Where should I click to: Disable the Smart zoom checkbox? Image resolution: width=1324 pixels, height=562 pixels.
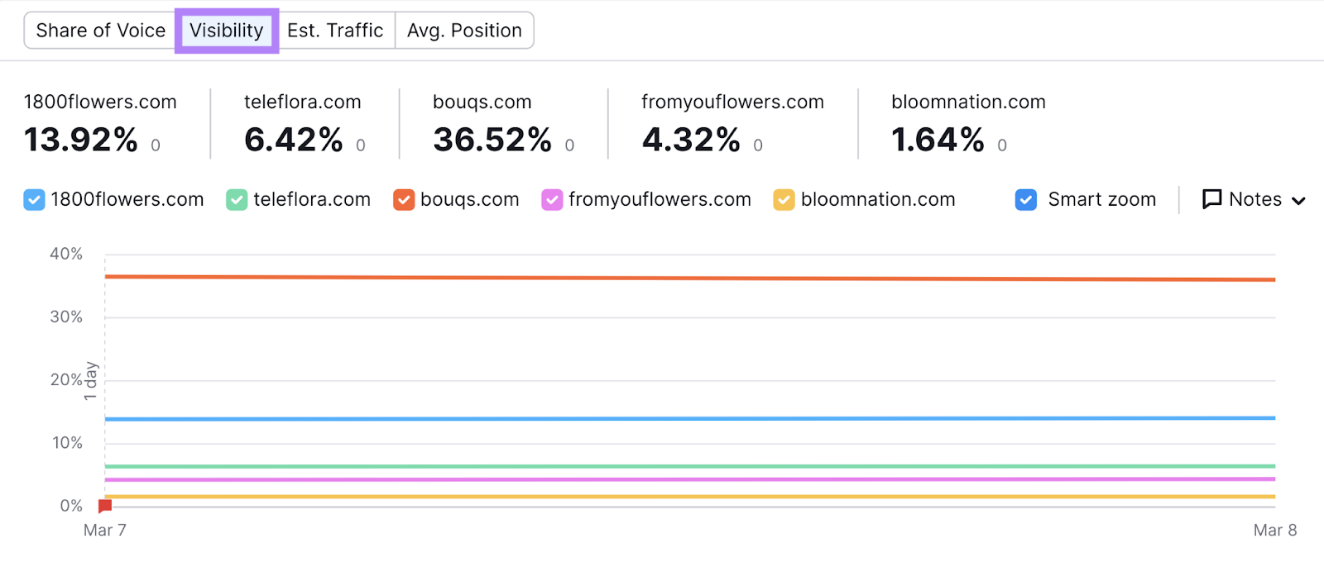pos(1026,200)
